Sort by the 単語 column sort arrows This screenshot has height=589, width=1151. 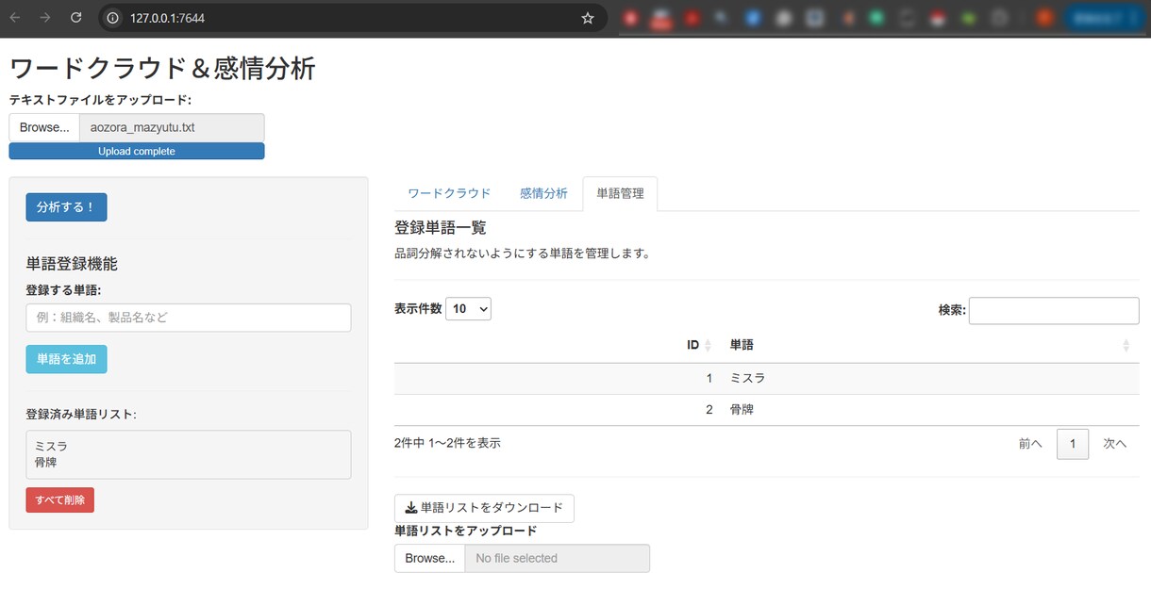[x=1126, y=346]
